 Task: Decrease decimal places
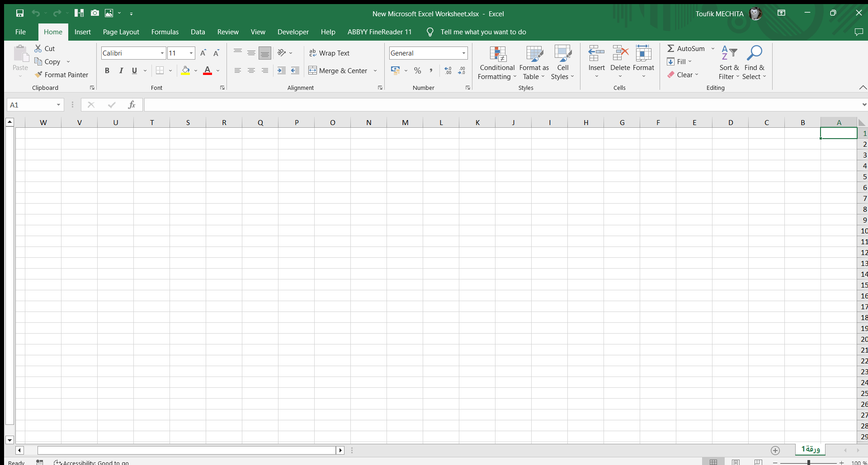pyautogui.click(x=461, y=70)
